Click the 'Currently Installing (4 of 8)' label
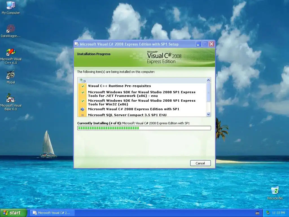 point(99,123)
